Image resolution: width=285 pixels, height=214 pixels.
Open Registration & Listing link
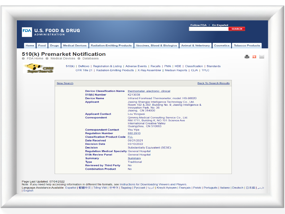(107, 66)
